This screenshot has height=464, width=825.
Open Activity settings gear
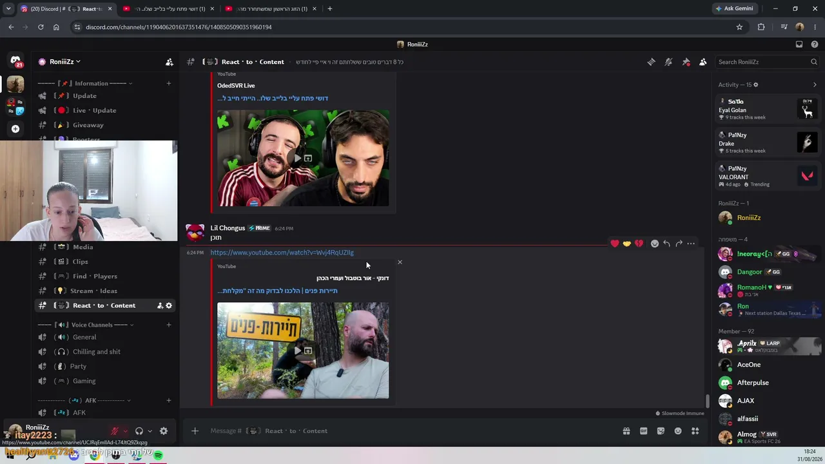click(x=756, y=84)
